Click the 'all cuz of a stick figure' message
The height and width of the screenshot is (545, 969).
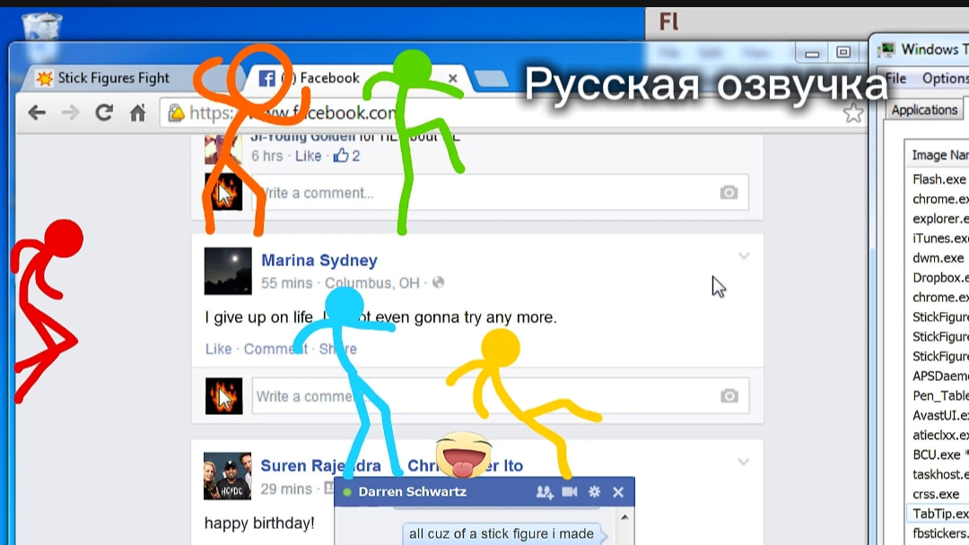click(x=502, y=534)
